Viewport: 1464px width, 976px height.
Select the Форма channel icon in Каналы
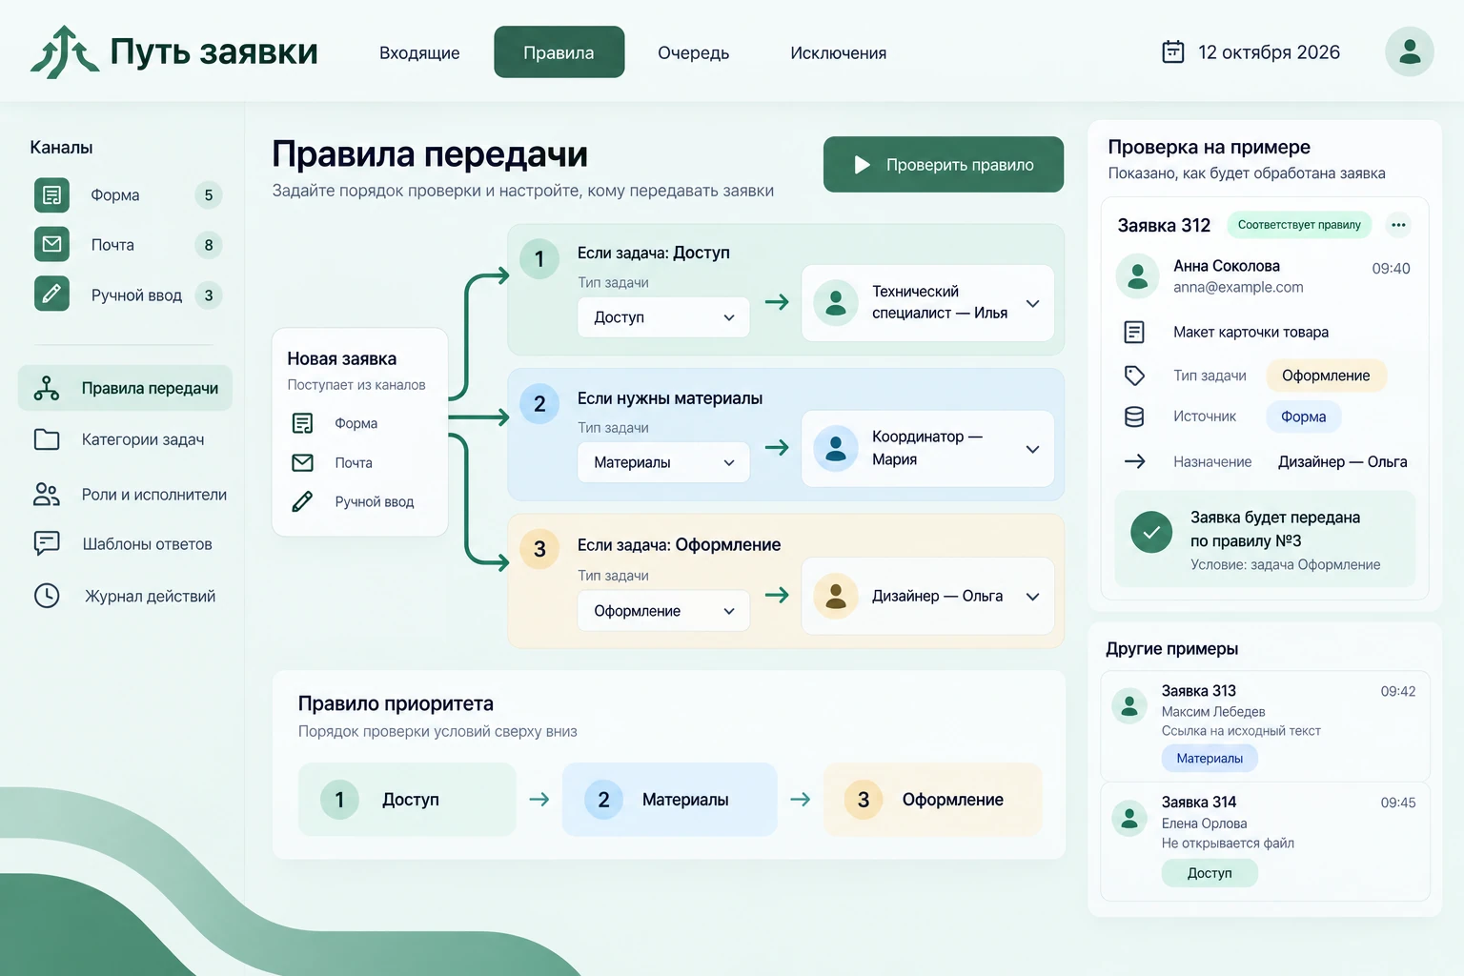[52, 195]
